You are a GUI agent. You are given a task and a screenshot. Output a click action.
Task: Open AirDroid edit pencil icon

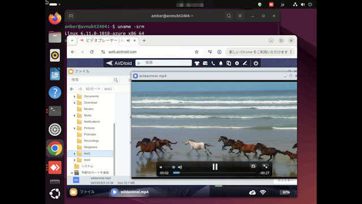tap(245, 63)
